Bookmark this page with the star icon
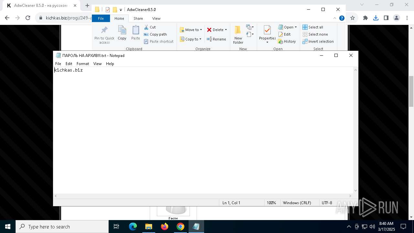 353,18
